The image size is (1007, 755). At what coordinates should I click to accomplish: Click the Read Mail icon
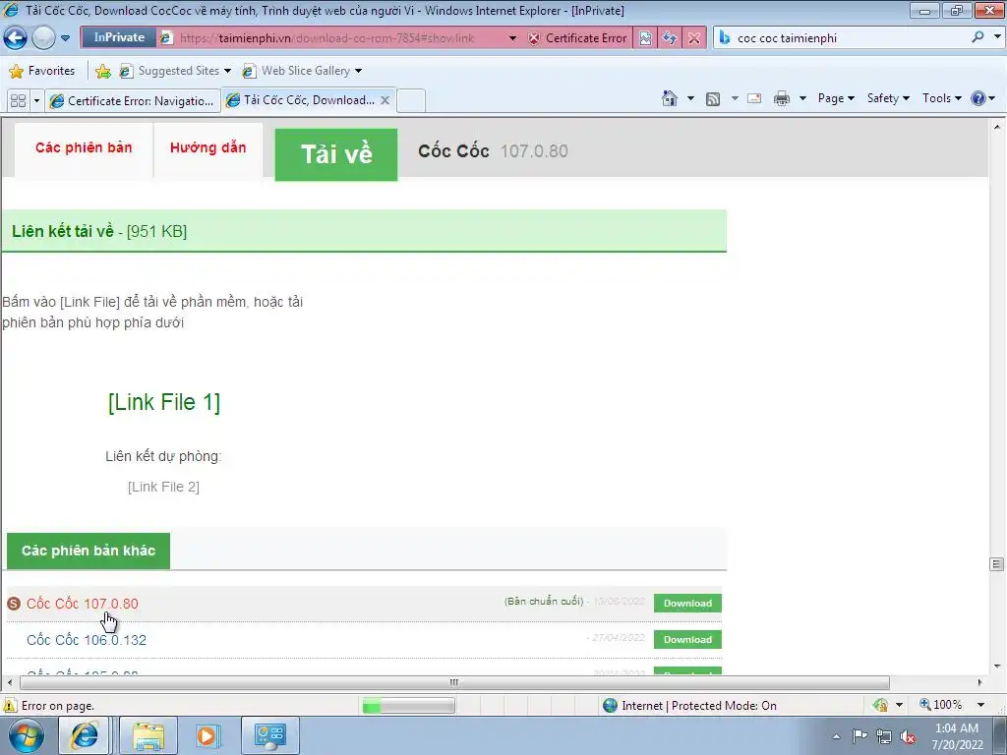point(754,98)
